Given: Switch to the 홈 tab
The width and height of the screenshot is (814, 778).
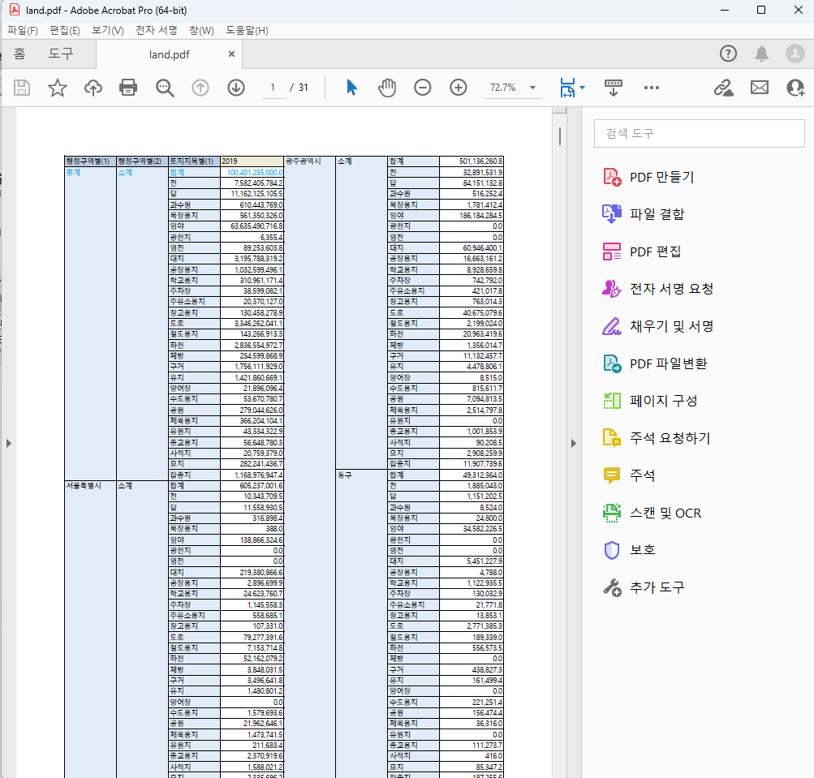Looking at the screenshot, I should (19, 54).
